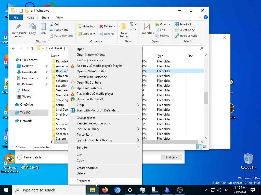
Task: Expand the Delete dropdown arrow in the ribbon
Action: (x=114, y=26)
